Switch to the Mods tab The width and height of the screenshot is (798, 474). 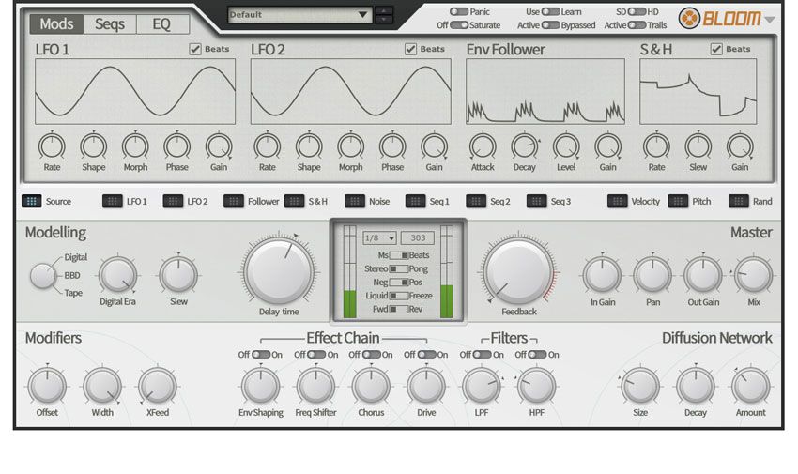point(56,23)
